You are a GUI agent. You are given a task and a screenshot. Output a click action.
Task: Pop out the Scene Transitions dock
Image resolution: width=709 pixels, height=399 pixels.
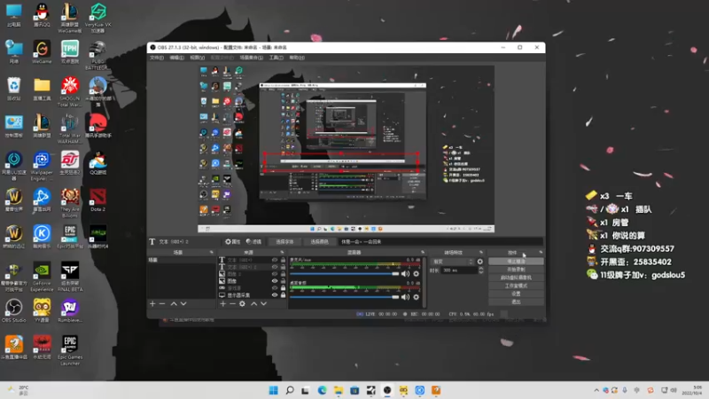coord(481,253)
